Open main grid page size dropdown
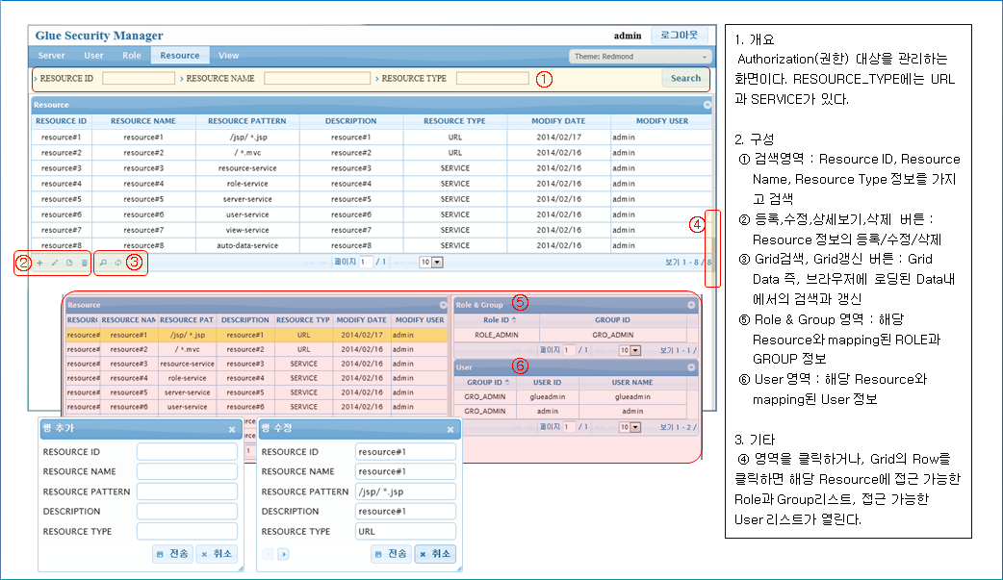 (x=431, y=262)
